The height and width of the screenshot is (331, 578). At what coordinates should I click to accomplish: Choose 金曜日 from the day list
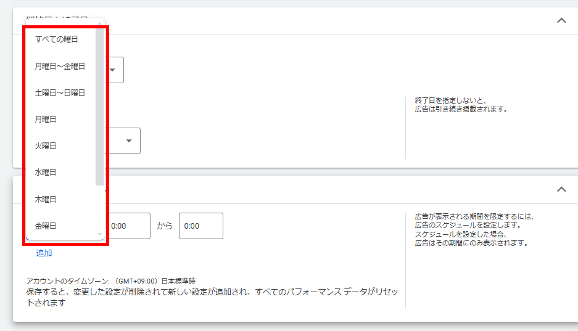[x=46, y=226]
